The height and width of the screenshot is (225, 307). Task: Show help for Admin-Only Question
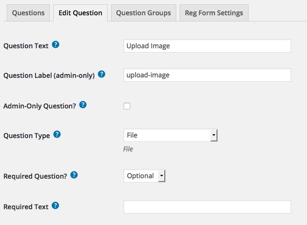pos(83,105)
